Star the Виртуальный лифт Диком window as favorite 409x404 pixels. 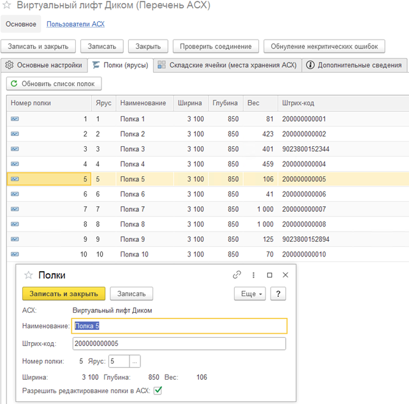(x=8, y=6)
